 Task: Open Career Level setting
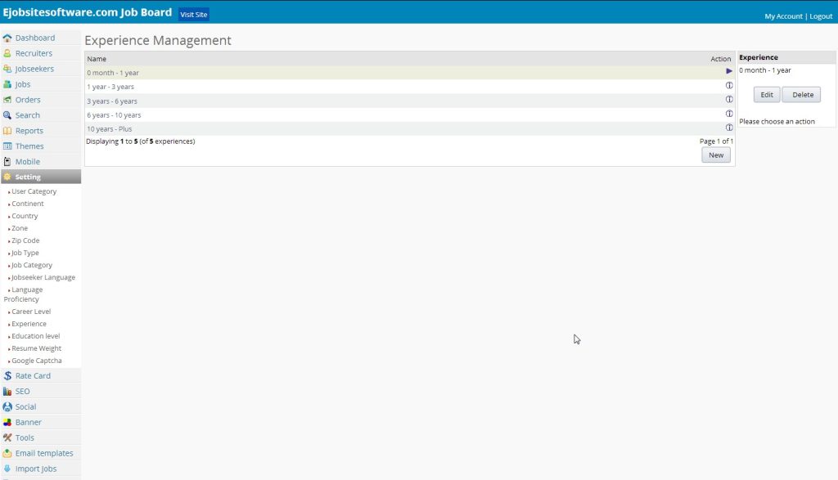tap(31, 312)
